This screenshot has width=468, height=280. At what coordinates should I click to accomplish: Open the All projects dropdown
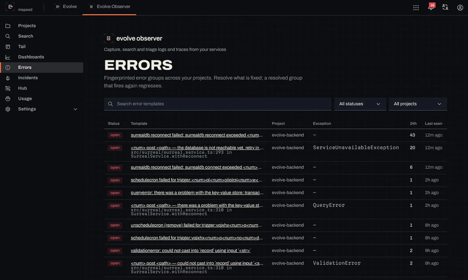coord(418,104)
